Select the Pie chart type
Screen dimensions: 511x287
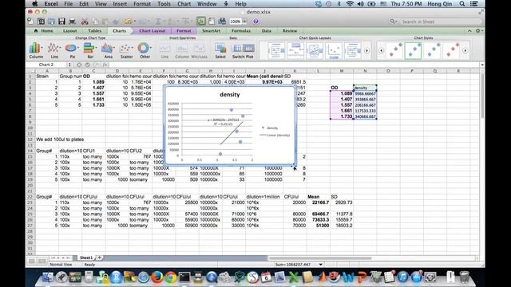click(72, 50)
